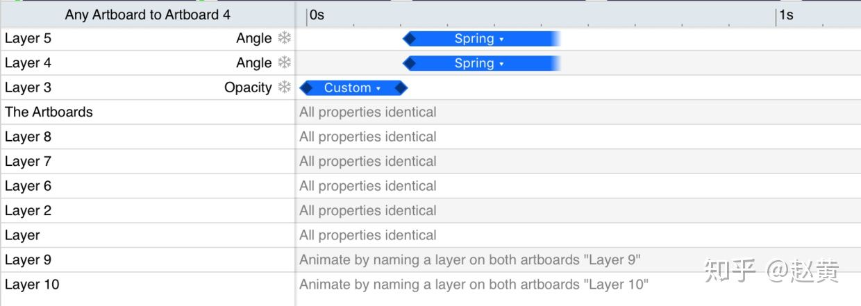Screen dimensions: 861x306
Task: Select end keyframe diamond of Layer 3 Custom
Action: 401,88
